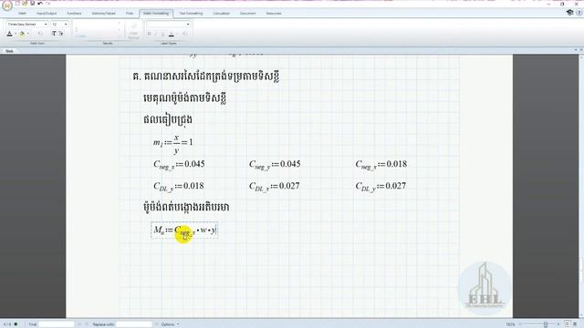Open the Mathcad application button menu
This screenshot has width=584, height=328.
[6, 5]
